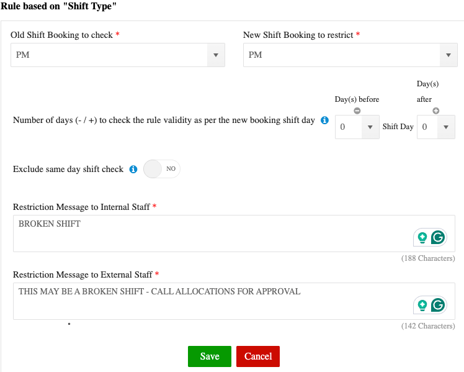Click the info icon beside Exclude same day shift check

click(133, 169)
